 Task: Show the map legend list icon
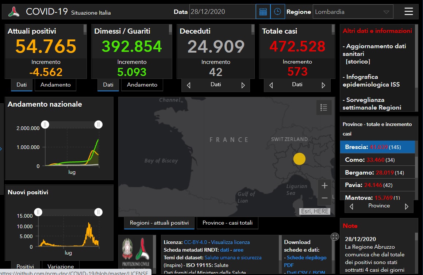pyautogui.click(x=323, y=107)
